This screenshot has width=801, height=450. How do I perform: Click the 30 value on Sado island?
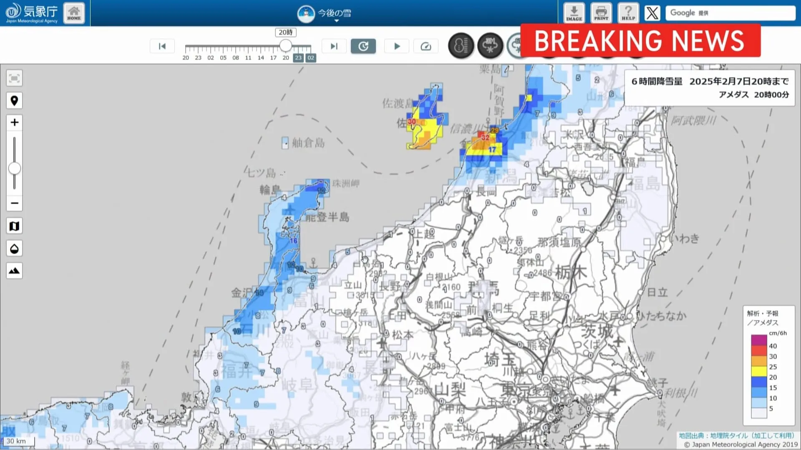point(412,122)
